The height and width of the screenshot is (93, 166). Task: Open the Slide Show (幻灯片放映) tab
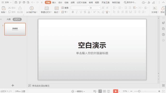(x=82, y=2)
